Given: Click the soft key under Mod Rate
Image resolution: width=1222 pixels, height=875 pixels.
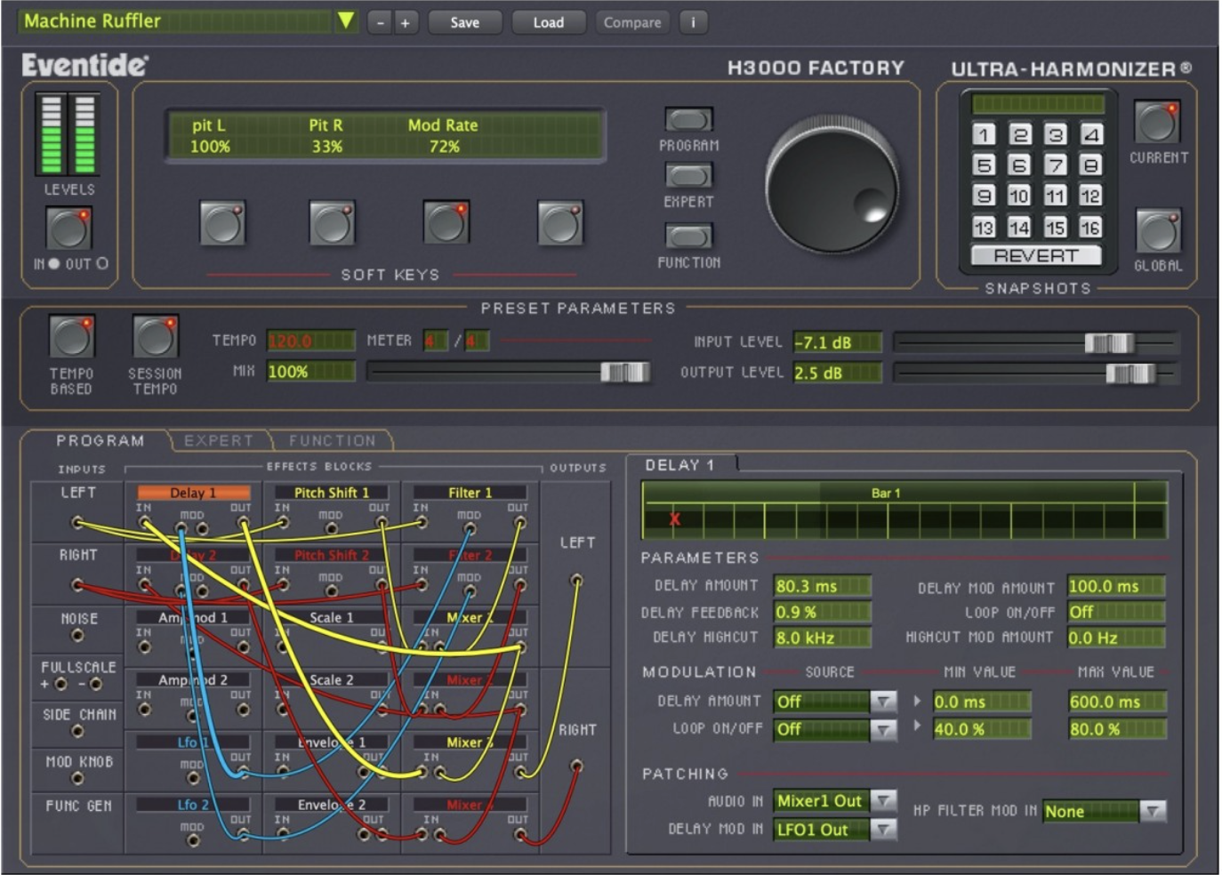Looking at the screenshot, I should point(446,222).
